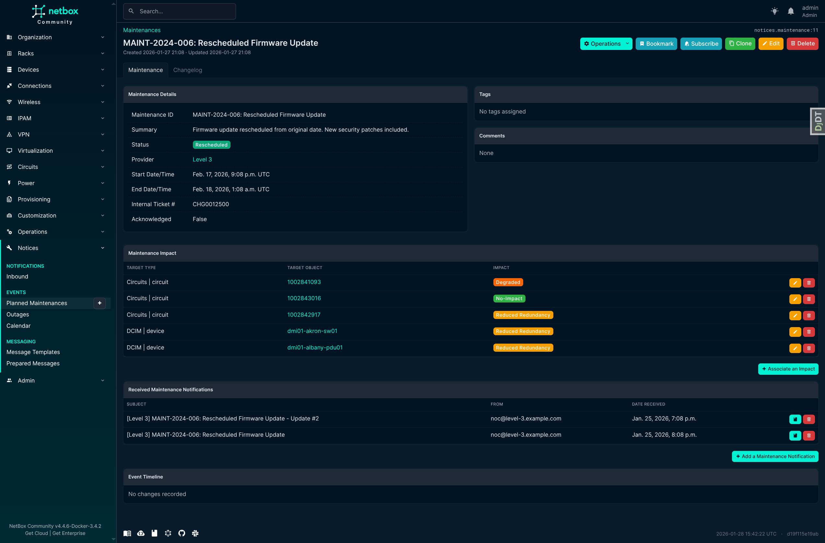
Task: Click the Associate an Impact button
Action: 788,369
